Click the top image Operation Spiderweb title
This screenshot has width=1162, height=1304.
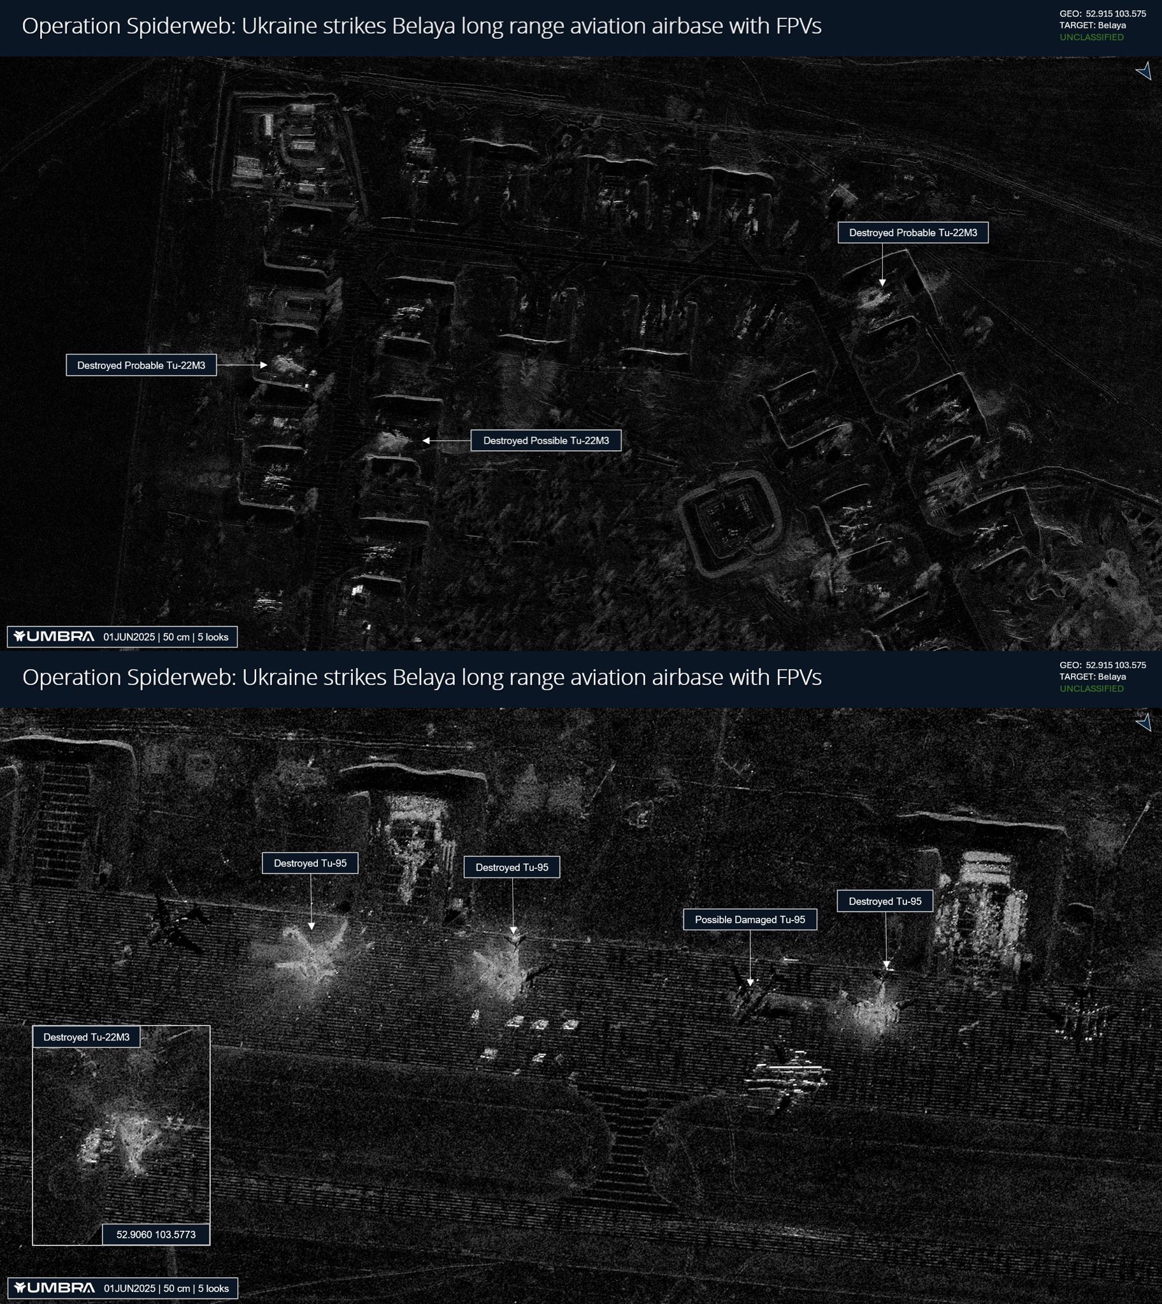click(x=421, y=26)
